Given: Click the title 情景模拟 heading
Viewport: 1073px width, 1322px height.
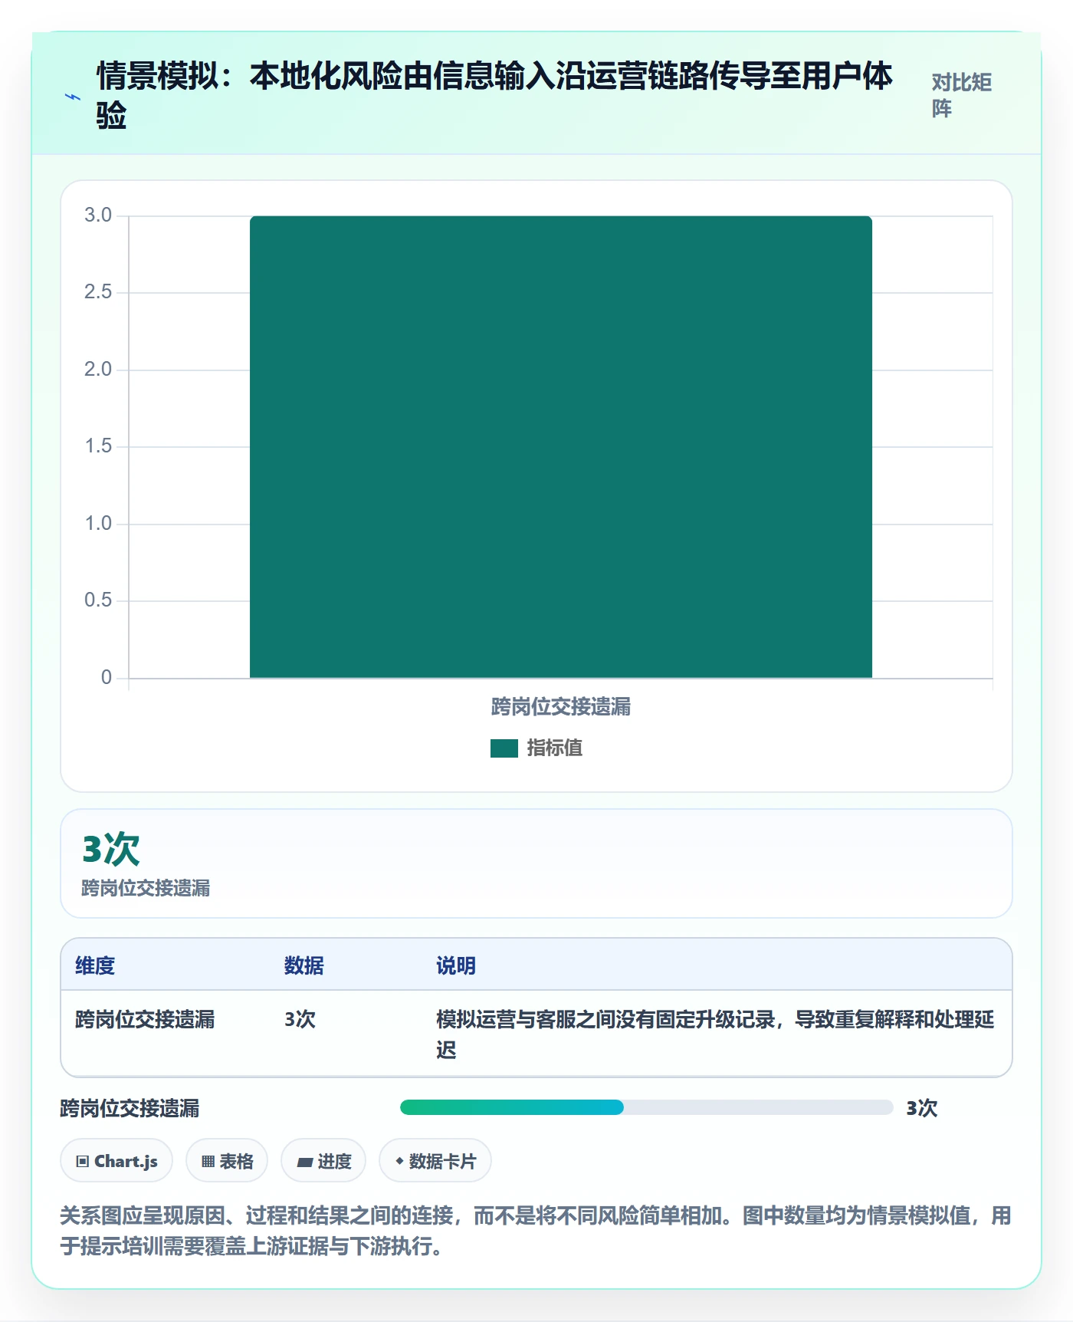Looking at the screenshot, I should [494, 96].
